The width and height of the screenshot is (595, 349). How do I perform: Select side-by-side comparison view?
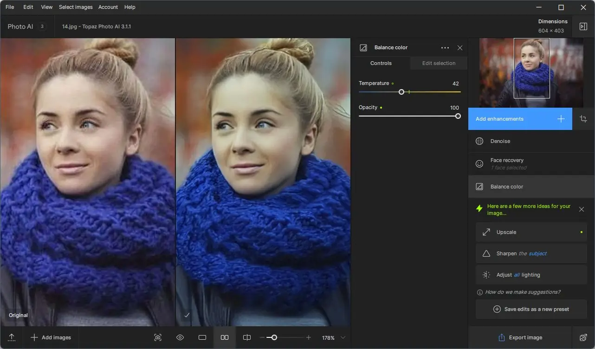(x=225, y=337)
